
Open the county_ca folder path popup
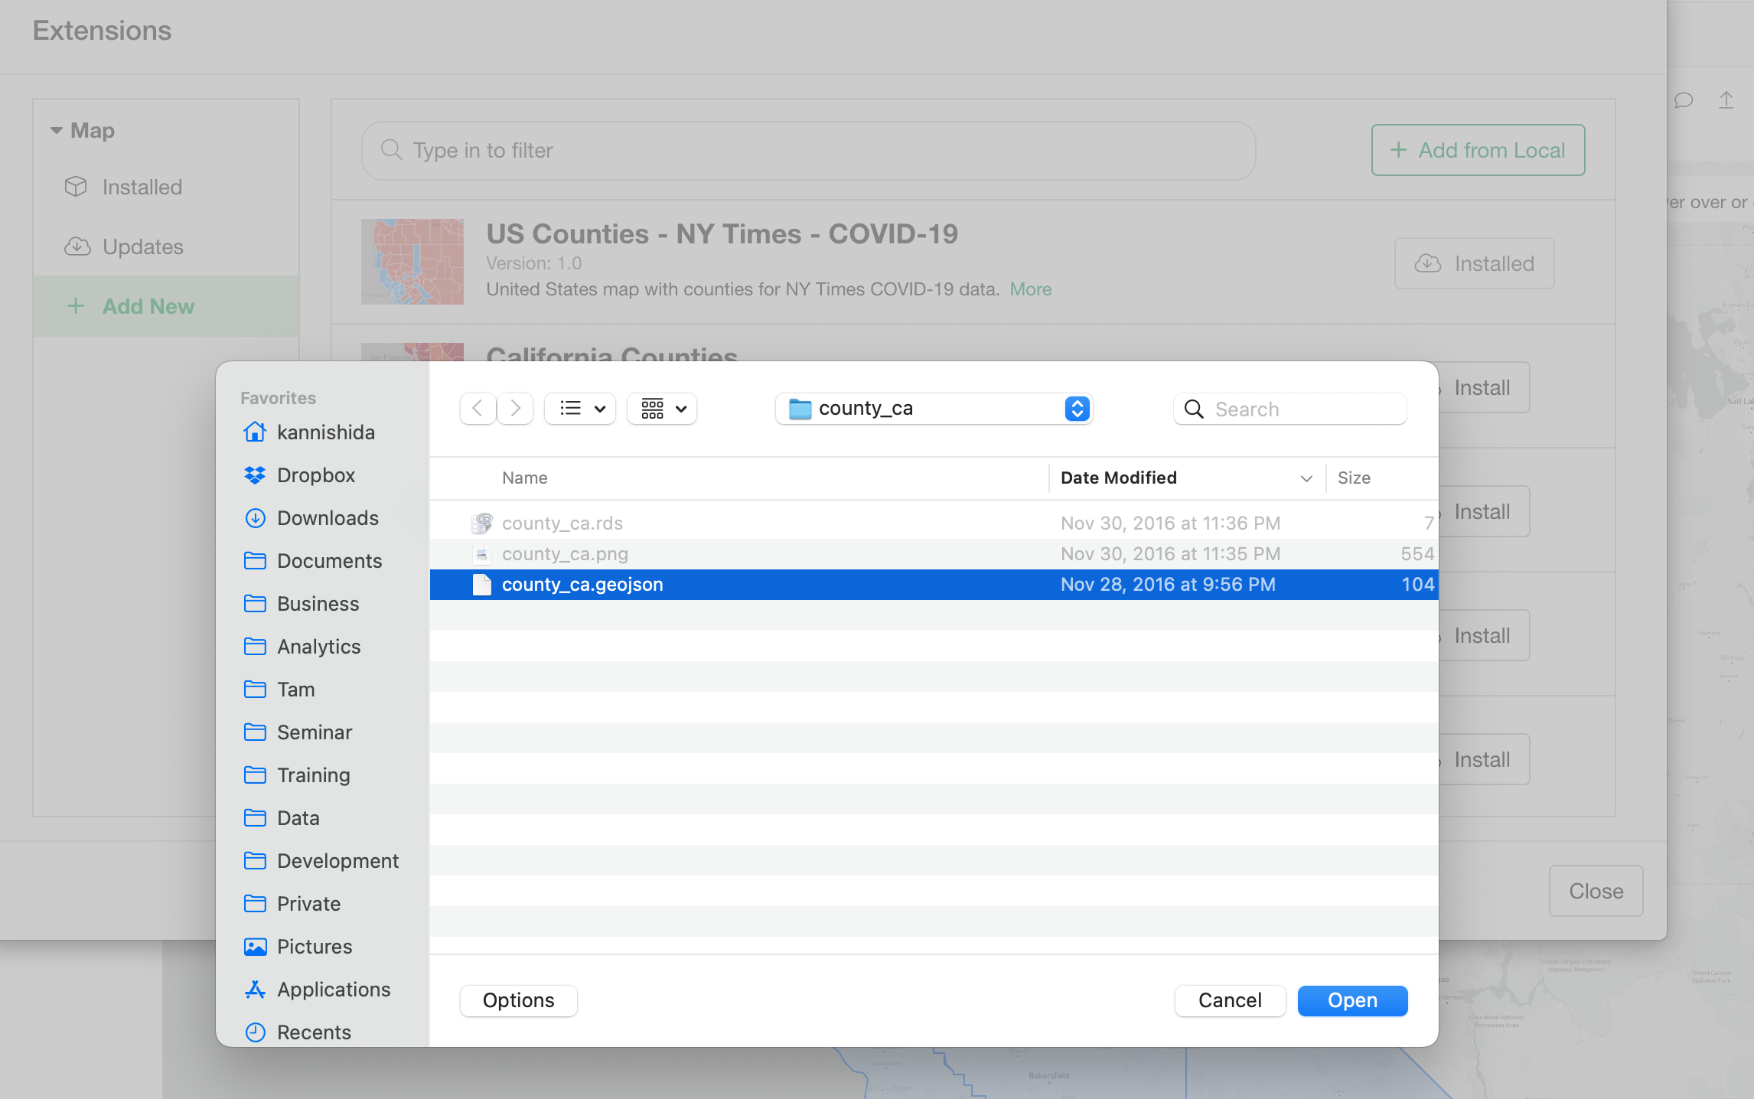(934, 409)
